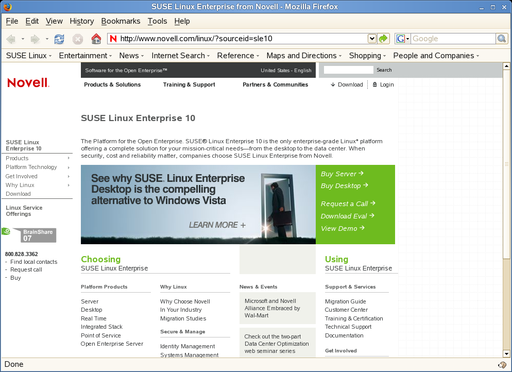Open the Entertainment bookmarks folder
This screenshot has height=372, width=512.
click(85, 56)
